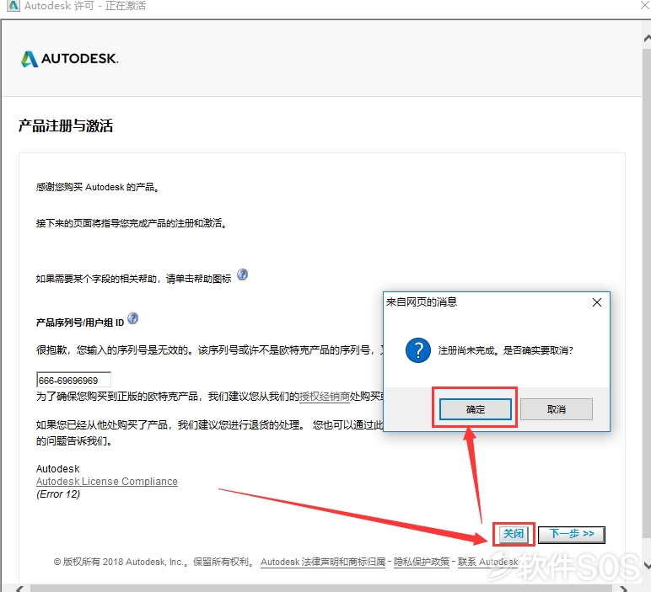Click the blue question mark icon in the dialog
The width and height of the screenshot is (651, 592).
pyautogui.click(x=418, y=350)
